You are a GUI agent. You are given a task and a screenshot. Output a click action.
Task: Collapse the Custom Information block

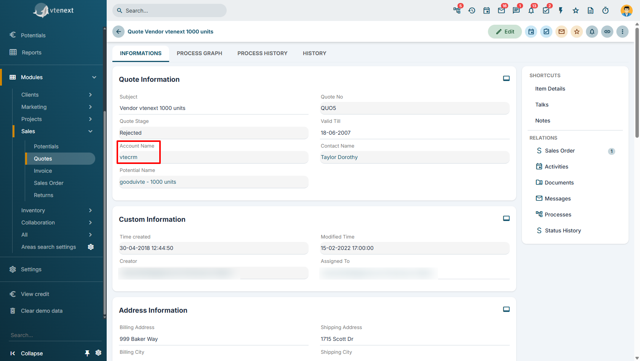pos(506,218)
